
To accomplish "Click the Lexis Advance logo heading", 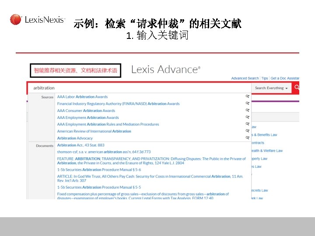I will point(166,69).
